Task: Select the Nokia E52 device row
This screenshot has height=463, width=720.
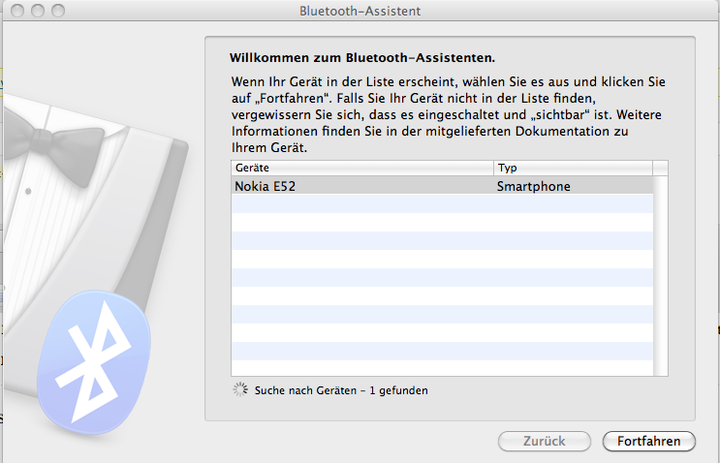Action: pyautogui.click(x=361, y=185)
